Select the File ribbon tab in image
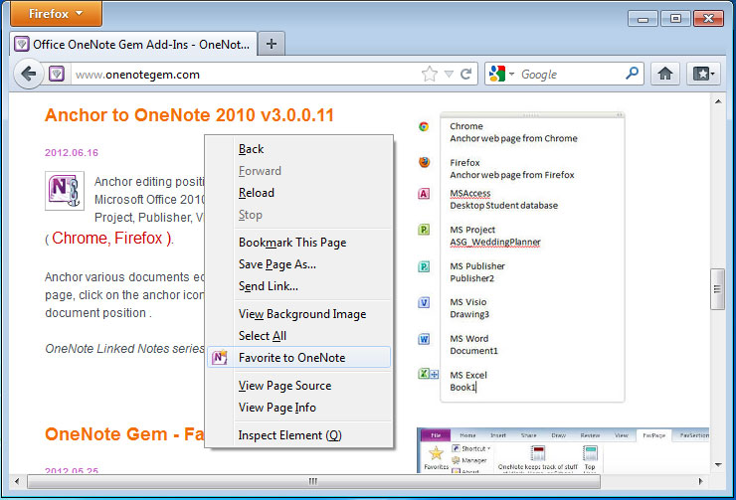The height and width of the screenshot is (500, 736). pos(436,435)
